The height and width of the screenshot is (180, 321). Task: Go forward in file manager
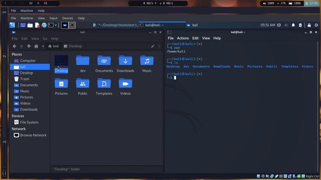[21, 46]
